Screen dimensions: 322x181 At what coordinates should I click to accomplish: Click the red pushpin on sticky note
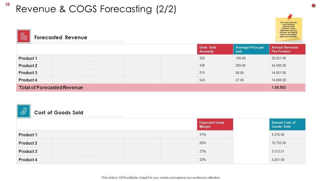[290, 17]
